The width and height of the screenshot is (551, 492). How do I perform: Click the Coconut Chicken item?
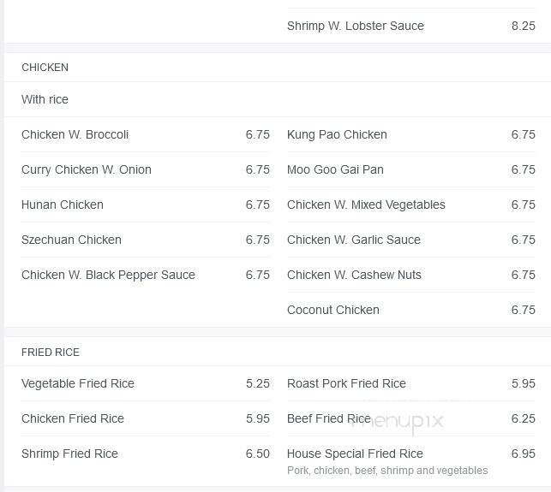pyautogui.click(x=333, y=310)
